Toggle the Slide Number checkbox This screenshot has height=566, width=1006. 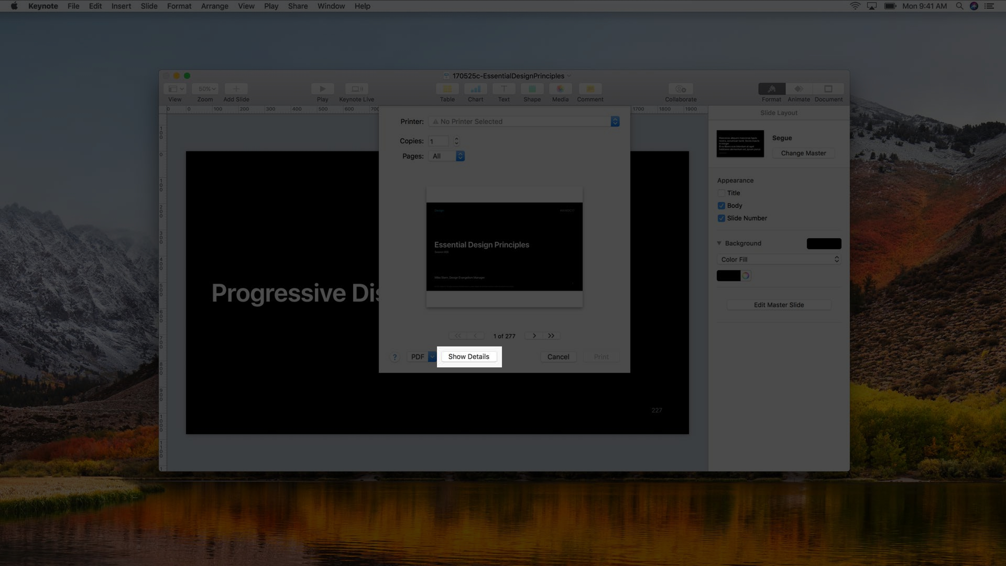[721, 218]
